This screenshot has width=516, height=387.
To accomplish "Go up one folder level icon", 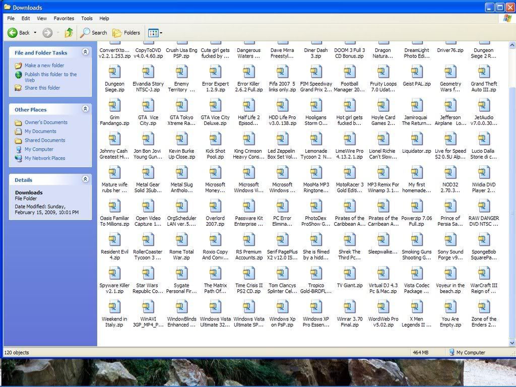I will [69, 33].
